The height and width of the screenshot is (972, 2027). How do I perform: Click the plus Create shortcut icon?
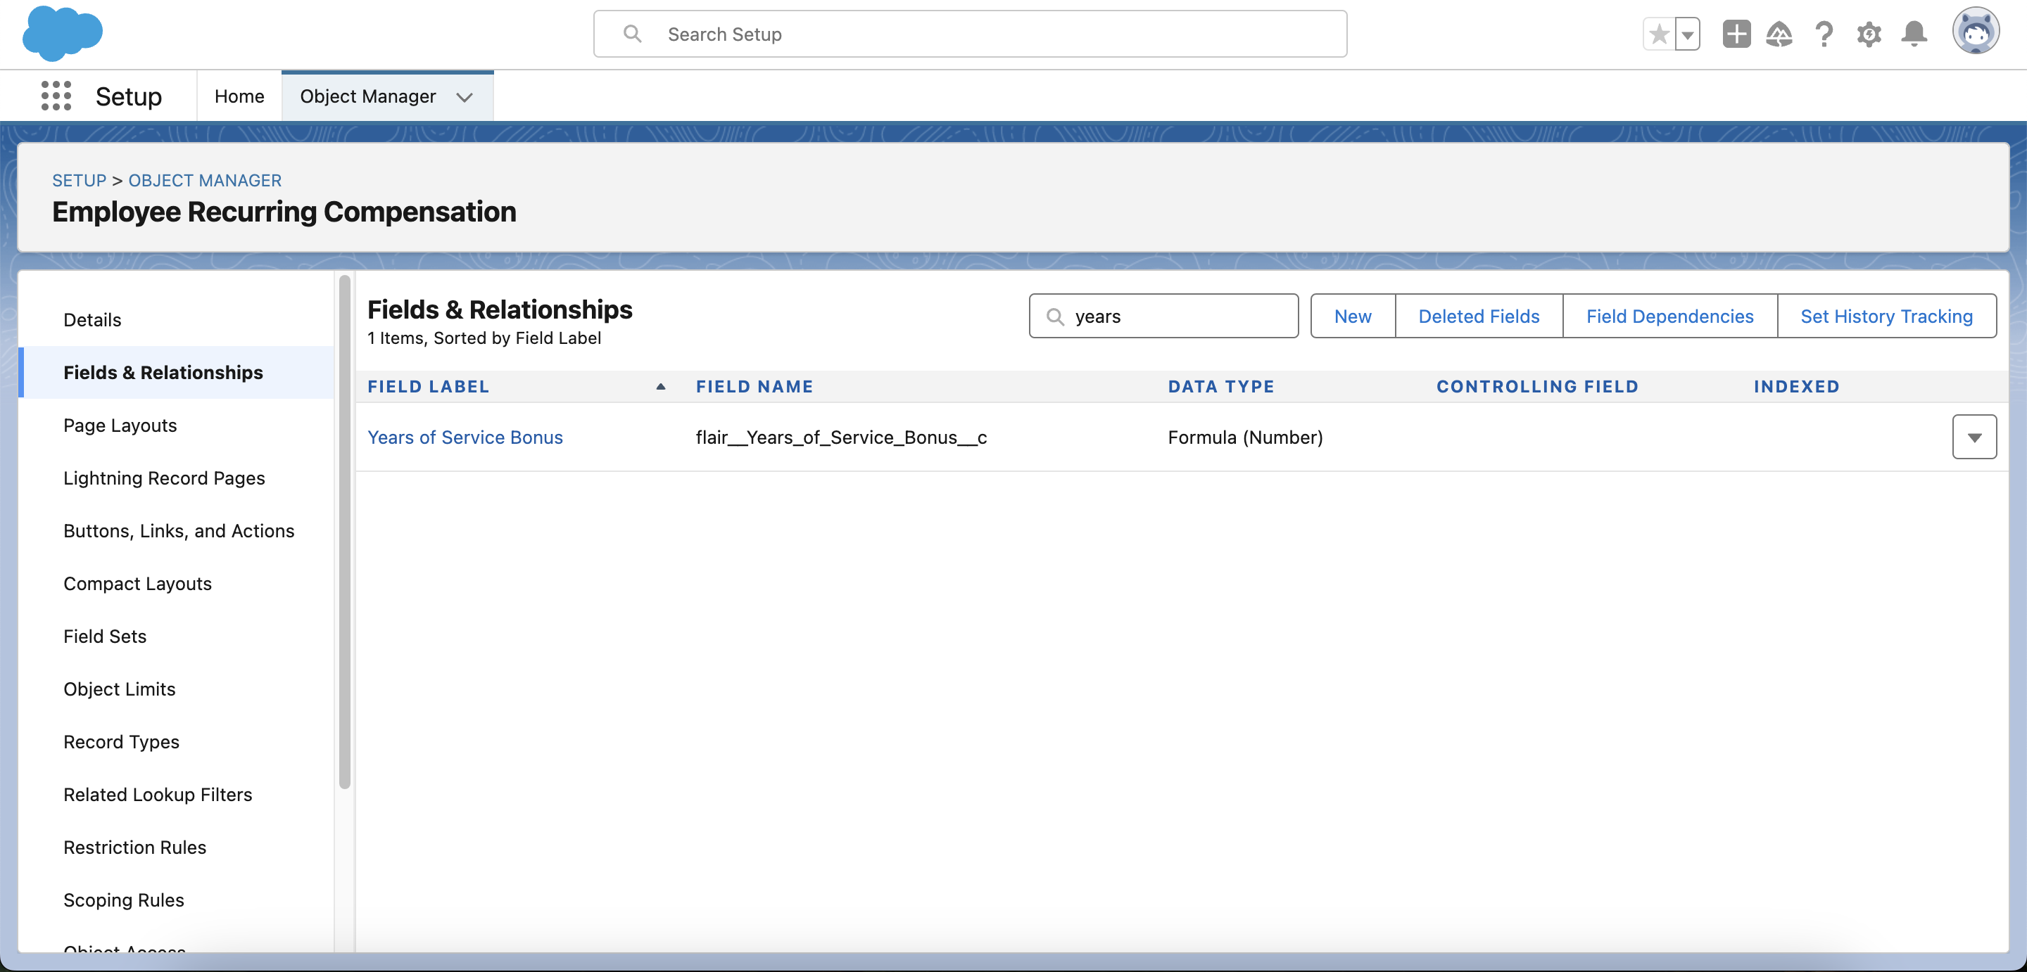pyautogui.click(x=1736, y=34)
